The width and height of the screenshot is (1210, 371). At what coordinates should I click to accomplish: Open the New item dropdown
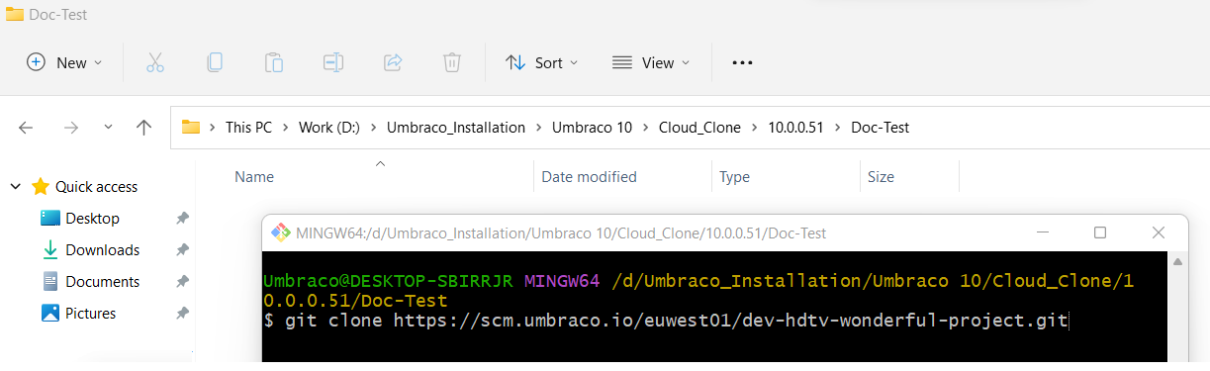point(64,62)
